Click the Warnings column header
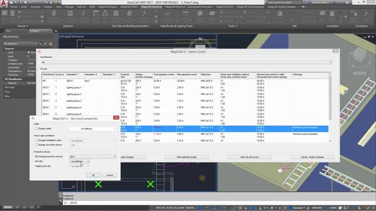Screen dimensions: 376x211 click(x=310, y=76)
